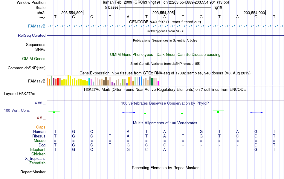Viewport: 284px width, 179px height.
Task: Select the Elephant alignment row label
Action: (38, 150)
